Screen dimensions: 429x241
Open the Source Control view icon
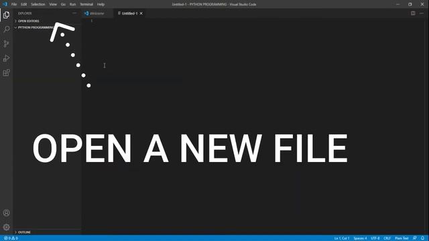[x=6, y=44]
